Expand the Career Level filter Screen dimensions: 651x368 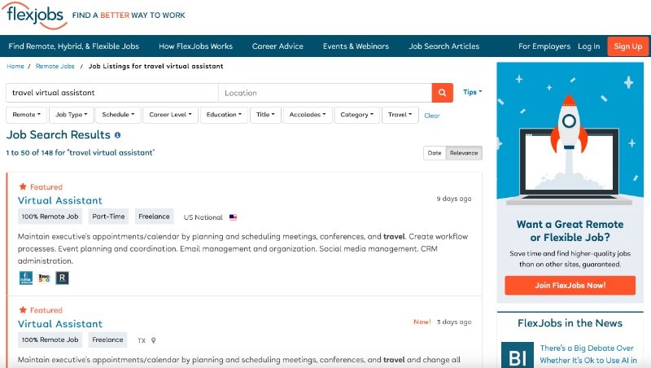(x=170, y=115)
